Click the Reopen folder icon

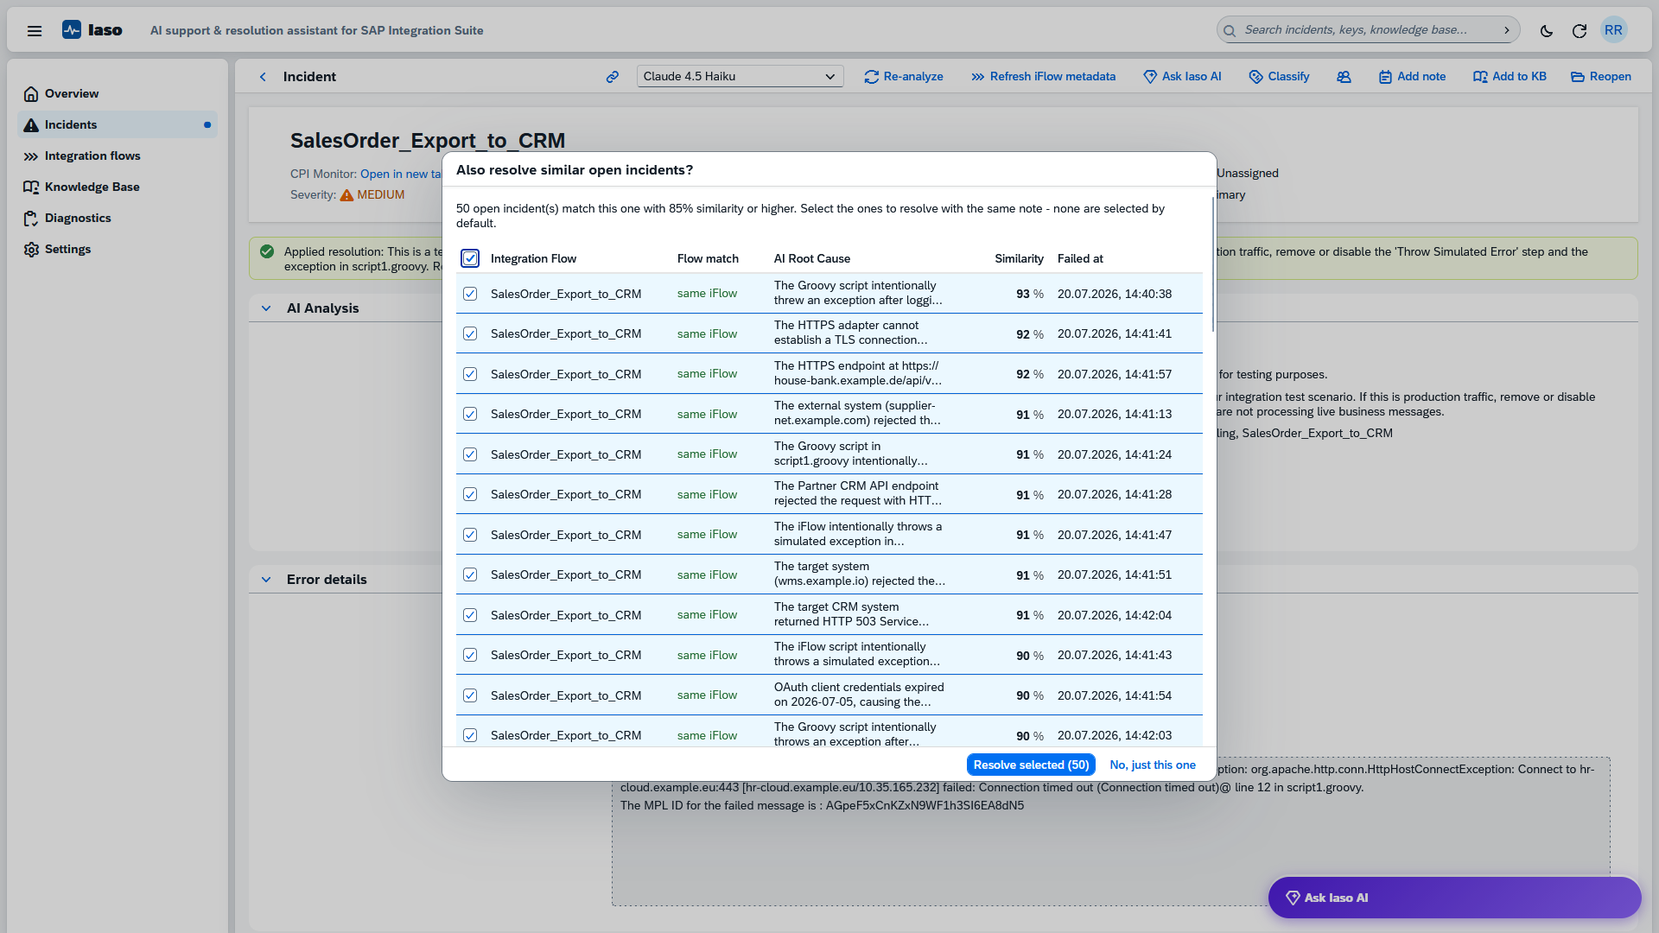click(x=1578, y=77)
